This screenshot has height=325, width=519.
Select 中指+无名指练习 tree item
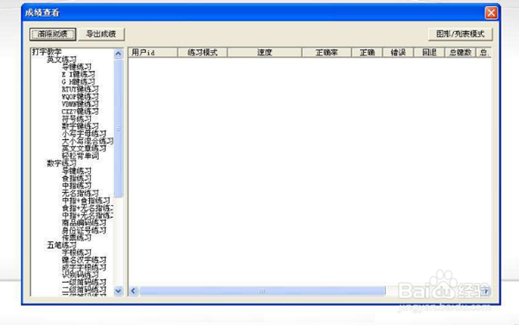click(x=87, y=215)
